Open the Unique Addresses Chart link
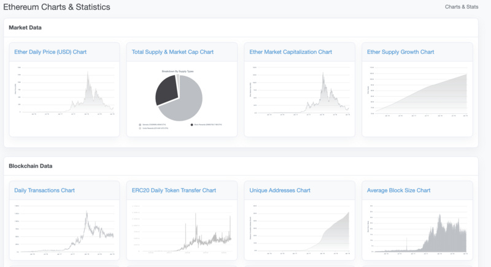The width and height of the screenshot is (491, 267). click(280, 190)
